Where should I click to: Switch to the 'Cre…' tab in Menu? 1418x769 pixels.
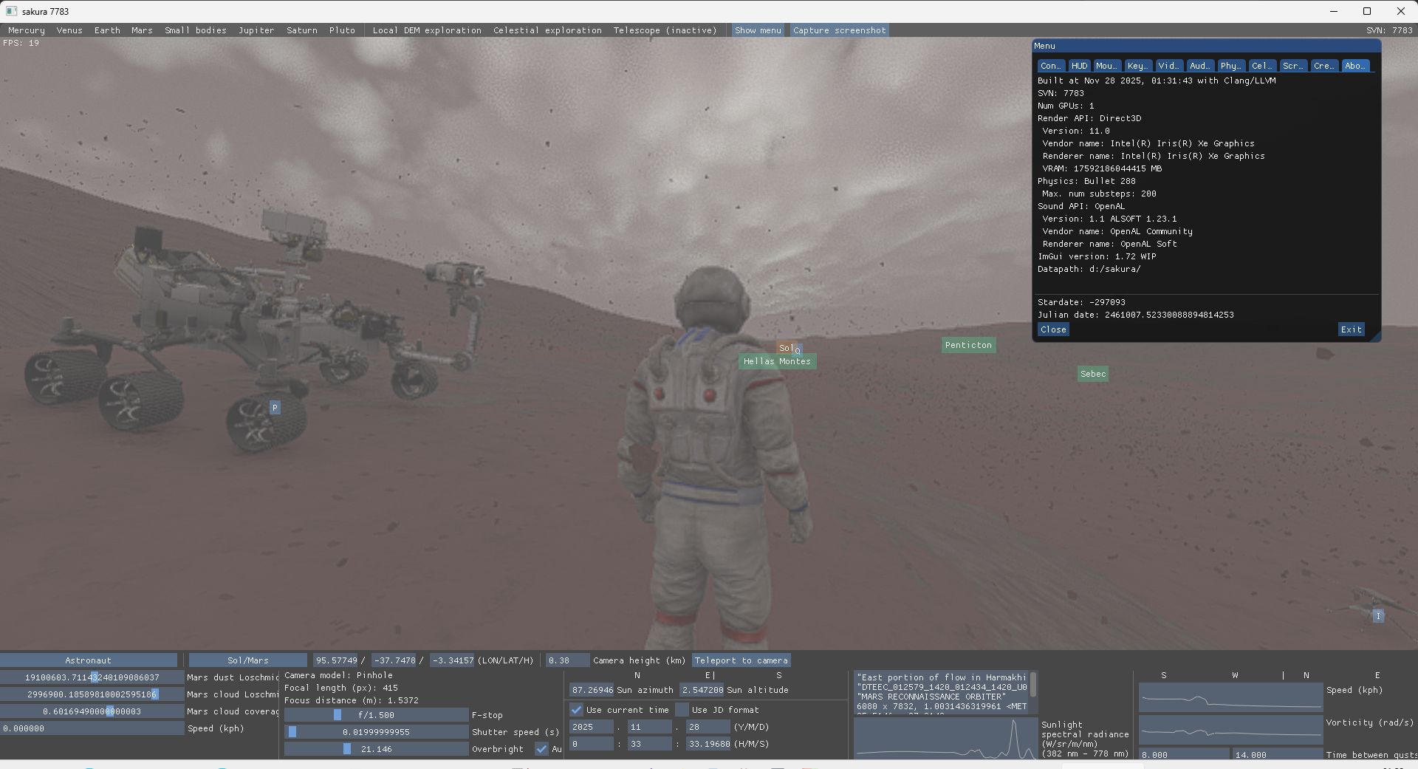pos(1324,66)
